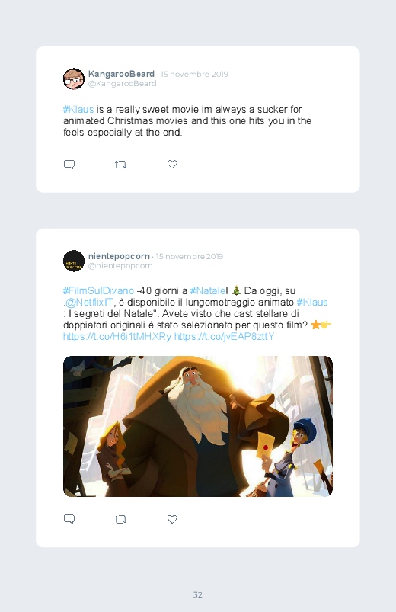Click reply icon on KangarooBeard tweet
Screen dimensions: 396x612
coord(69,165)
